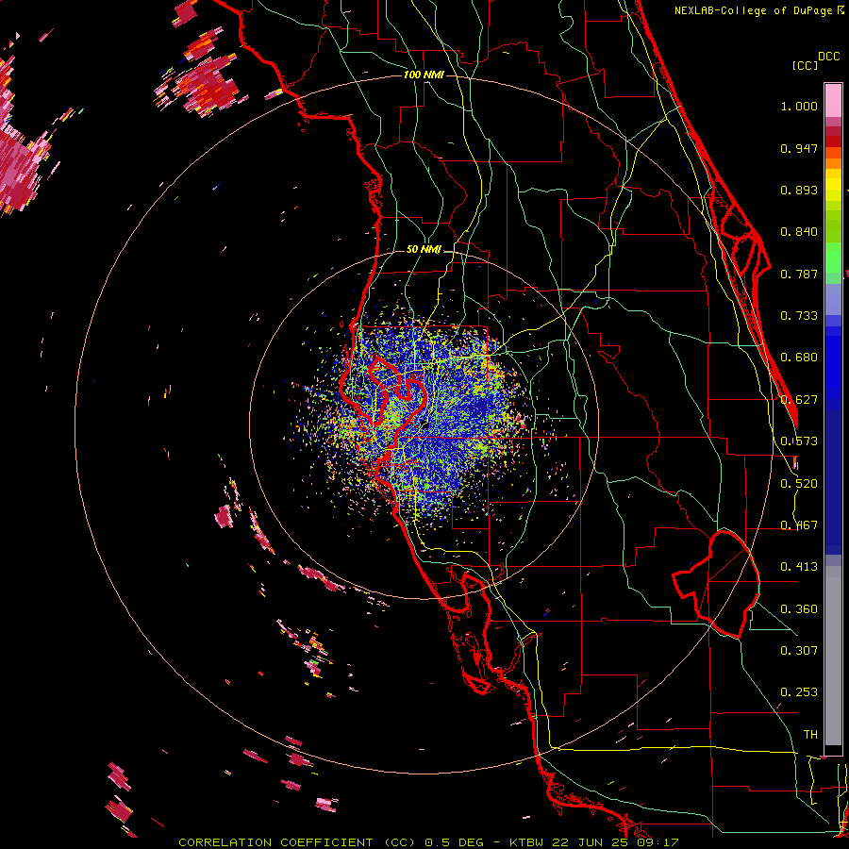Viewport: 849px width, 849px height.
Task: Select the 0.733 legend value
Action: tap(799, 316)
